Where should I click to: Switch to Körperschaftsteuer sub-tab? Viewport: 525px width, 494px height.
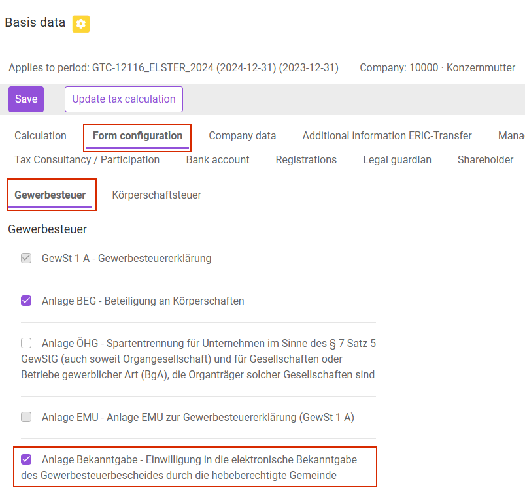157,195
